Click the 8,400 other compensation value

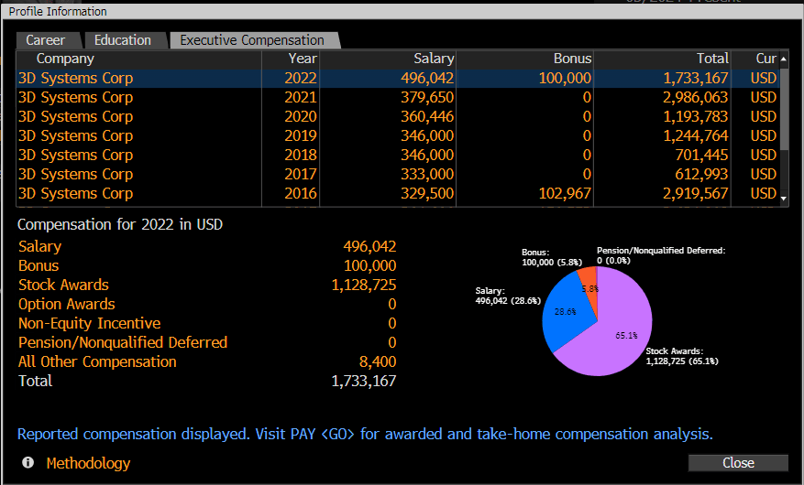click(x=378, y=361)
